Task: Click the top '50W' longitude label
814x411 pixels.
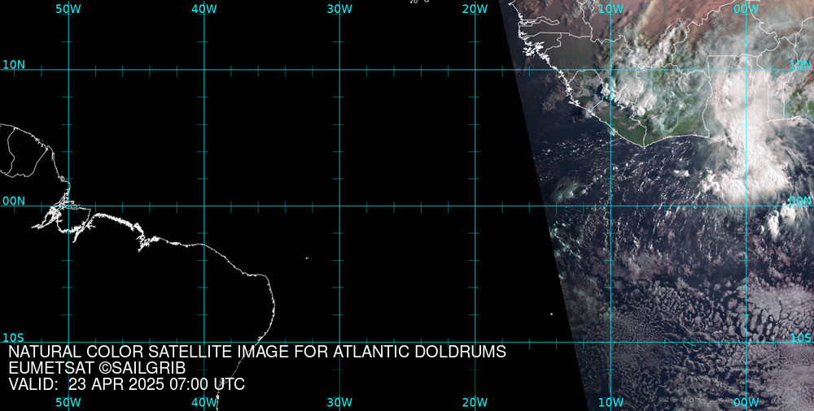Action: (x=68, y=9)
